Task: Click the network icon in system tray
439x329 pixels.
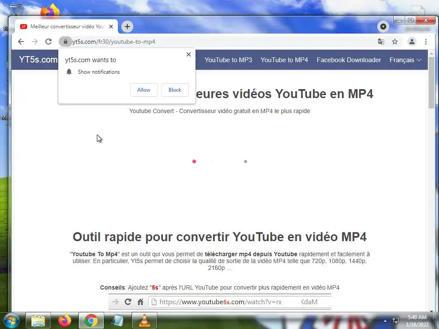Action: [396, 320]
